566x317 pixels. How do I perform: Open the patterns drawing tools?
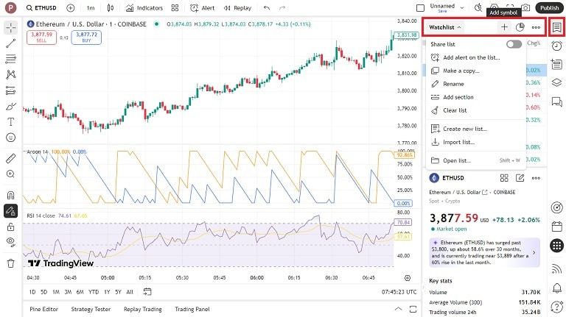[x=11, y=74]
